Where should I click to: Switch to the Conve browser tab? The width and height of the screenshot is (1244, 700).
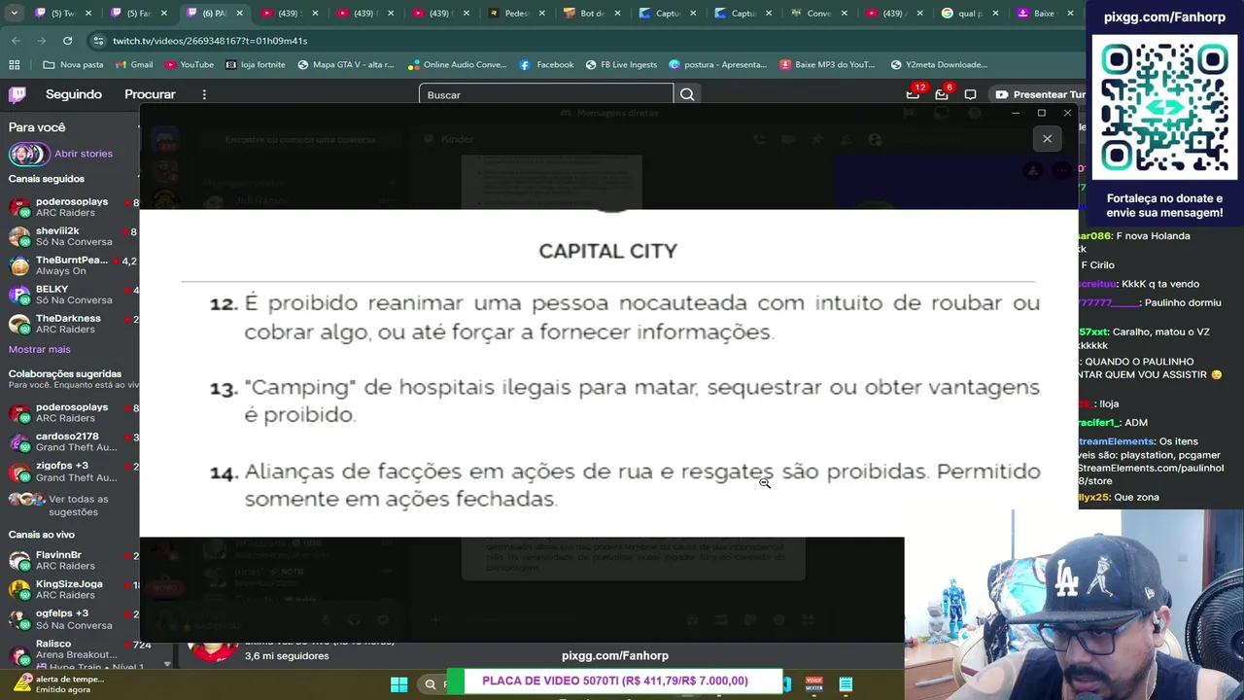tap(820, 14)
